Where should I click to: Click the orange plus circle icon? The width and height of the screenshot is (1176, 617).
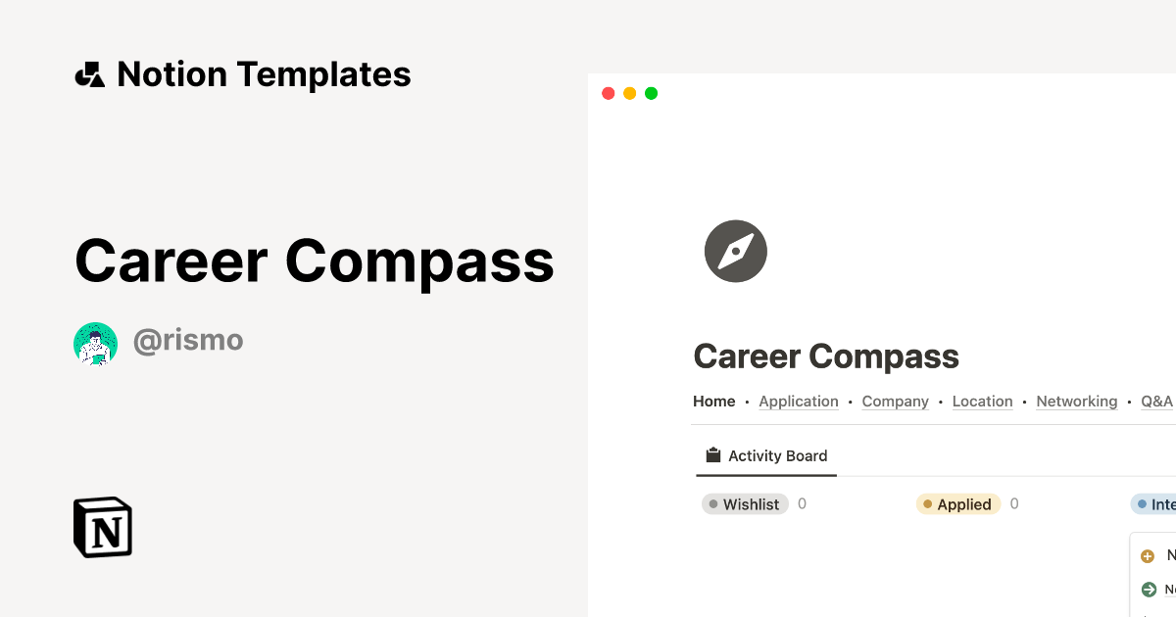[x=1149, y=555]
